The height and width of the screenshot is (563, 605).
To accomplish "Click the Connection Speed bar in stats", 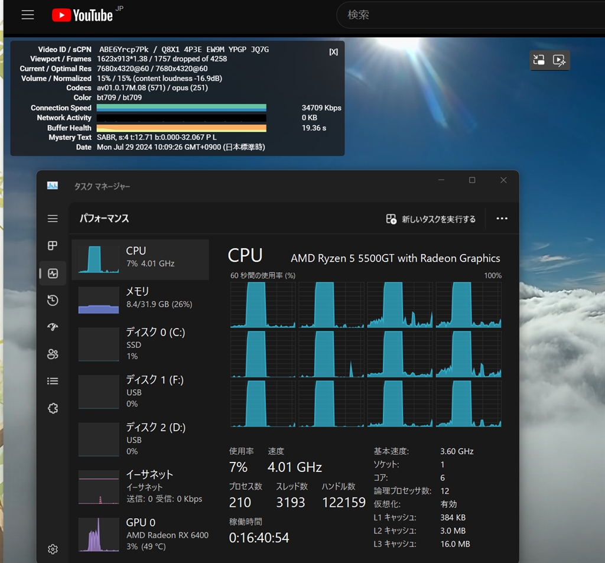I will pyautogui.click(x=181, y=108).
